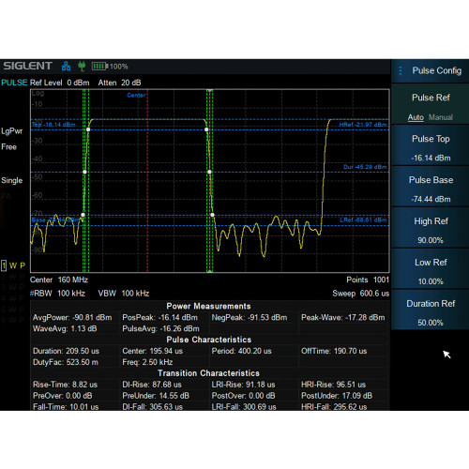
Task: Click Ref Level 0 dBm setting
Action: (60, 83)
